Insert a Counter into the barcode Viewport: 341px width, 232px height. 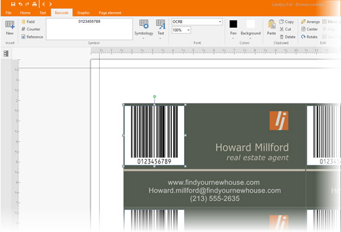[31, 29]
